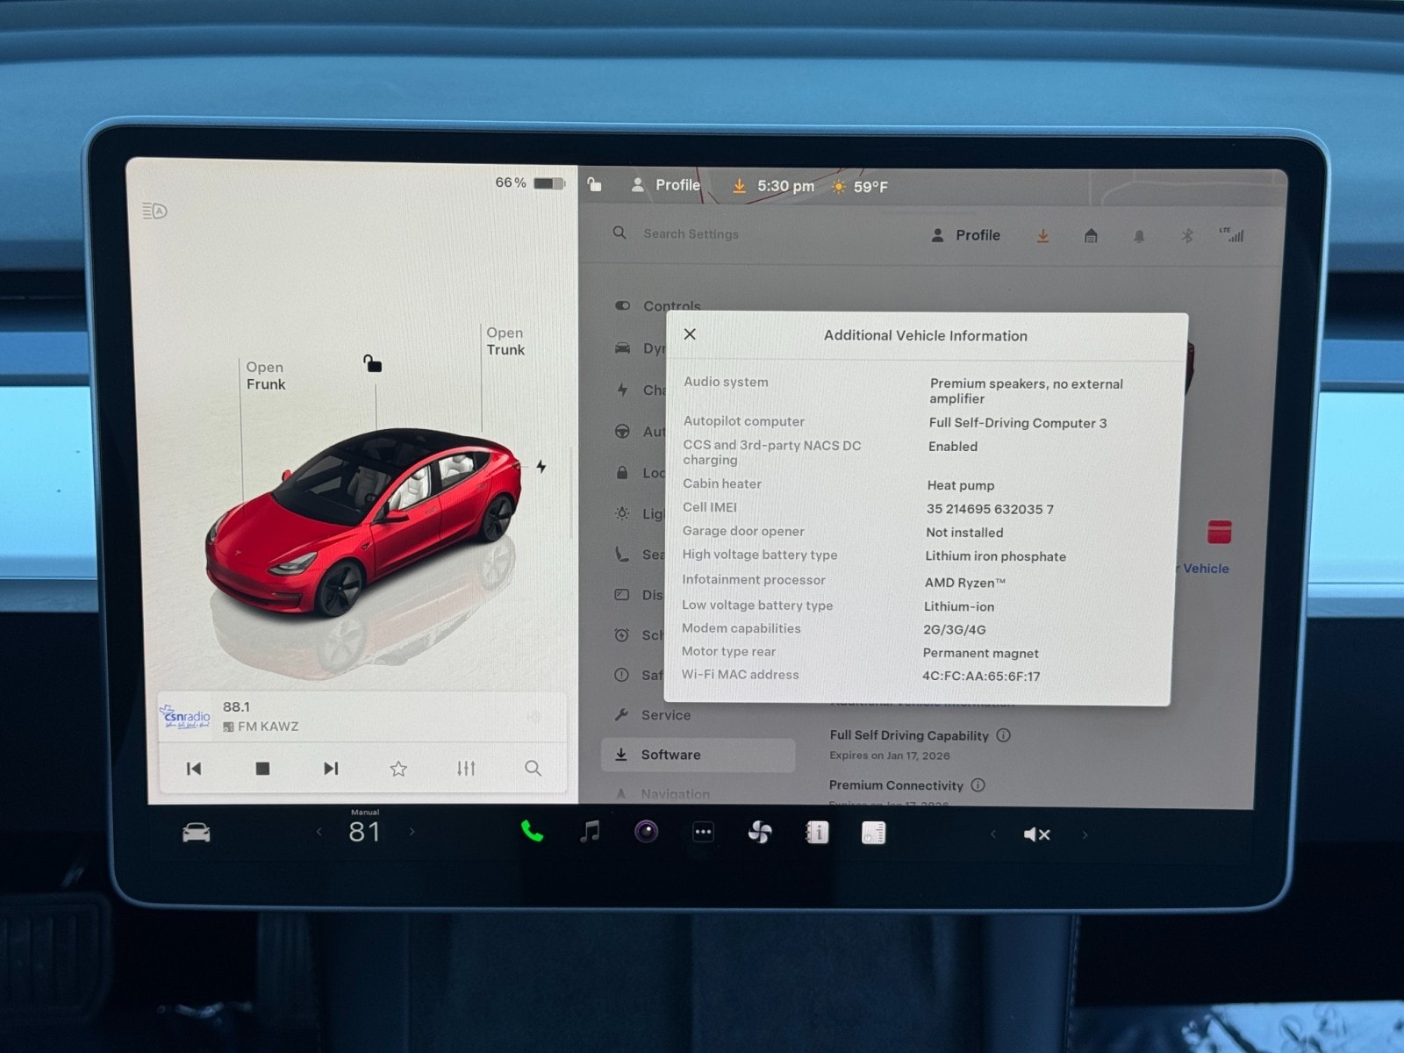Image resolution: width=1404 pixels, height=1053 pixels.
Task: Open the Profile selector in settings header
Action: click(965, 235)
